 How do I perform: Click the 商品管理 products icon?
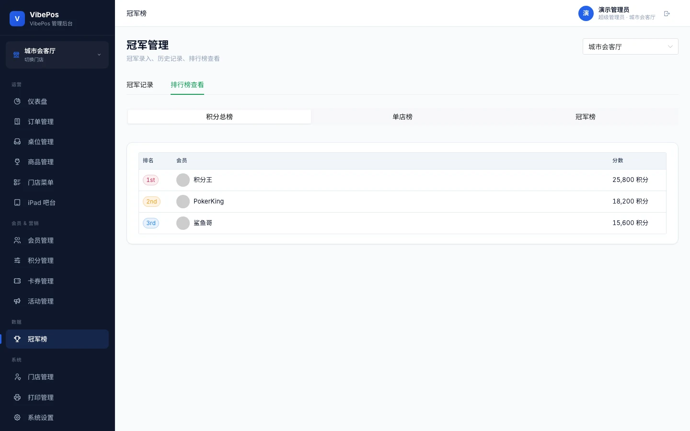point(17,162)
